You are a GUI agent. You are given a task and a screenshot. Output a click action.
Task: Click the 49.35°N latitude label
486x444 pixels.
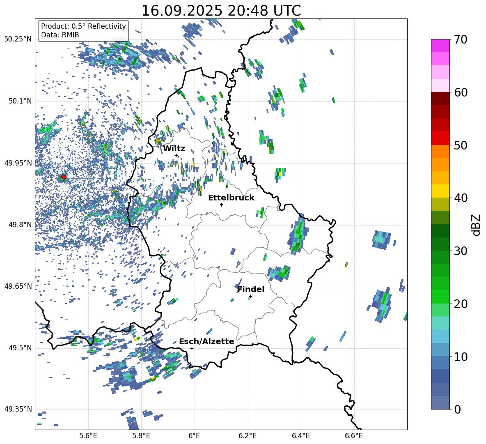[x=18, y=409]
